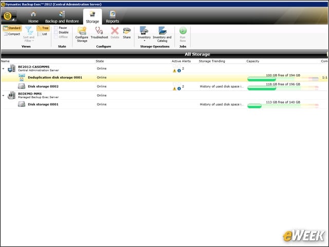Collapse the BE2012-CASOMMS server node
The width and height of the screenshot is (329, 247).
[3, 68]
